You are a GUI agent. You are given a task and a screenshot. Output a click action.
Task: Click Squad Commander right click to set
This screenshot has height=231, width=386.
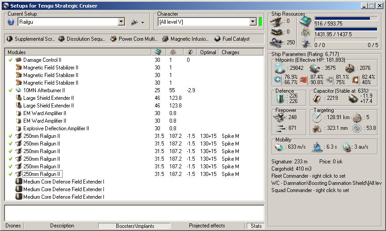click(310, 190)
